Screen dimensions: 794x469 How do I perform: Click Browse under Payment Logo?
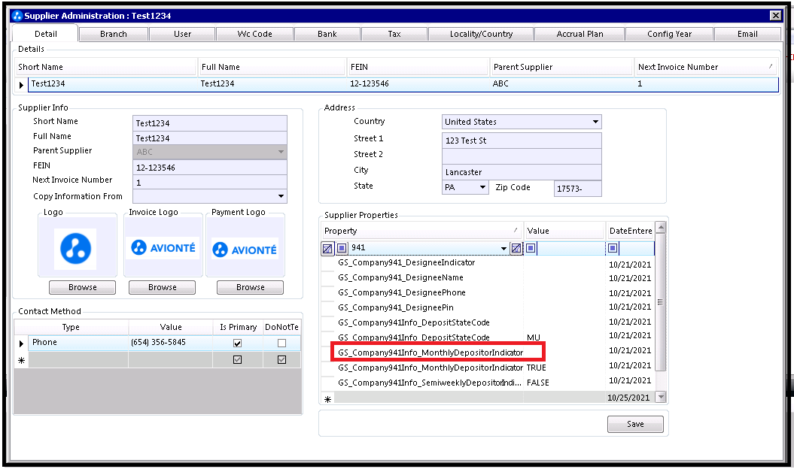(250, 287)
